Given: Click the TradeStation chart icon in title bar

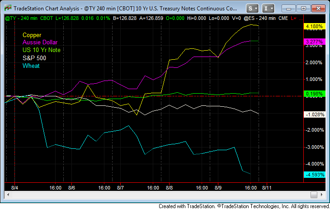Looking at the screenshot, I should coord(8,9).
